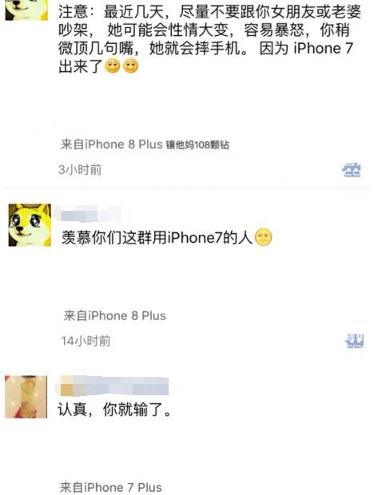Tap the bottle photo avatar of third post
This screenshot has width=378, height=495.
[26, 397]
